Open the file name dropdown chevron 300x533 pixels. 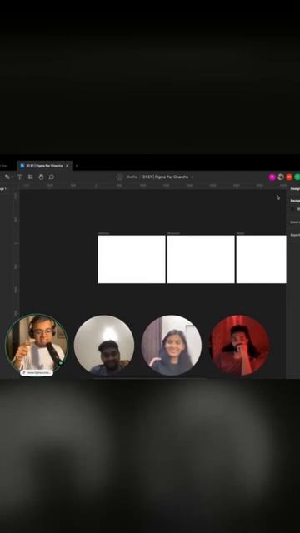pos(192,177)
